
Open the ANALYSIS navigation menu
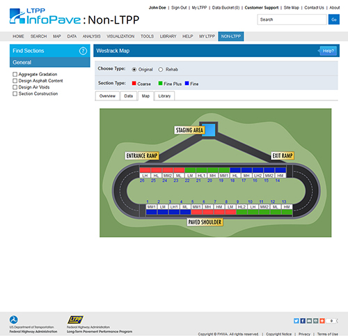click(91, 36)
